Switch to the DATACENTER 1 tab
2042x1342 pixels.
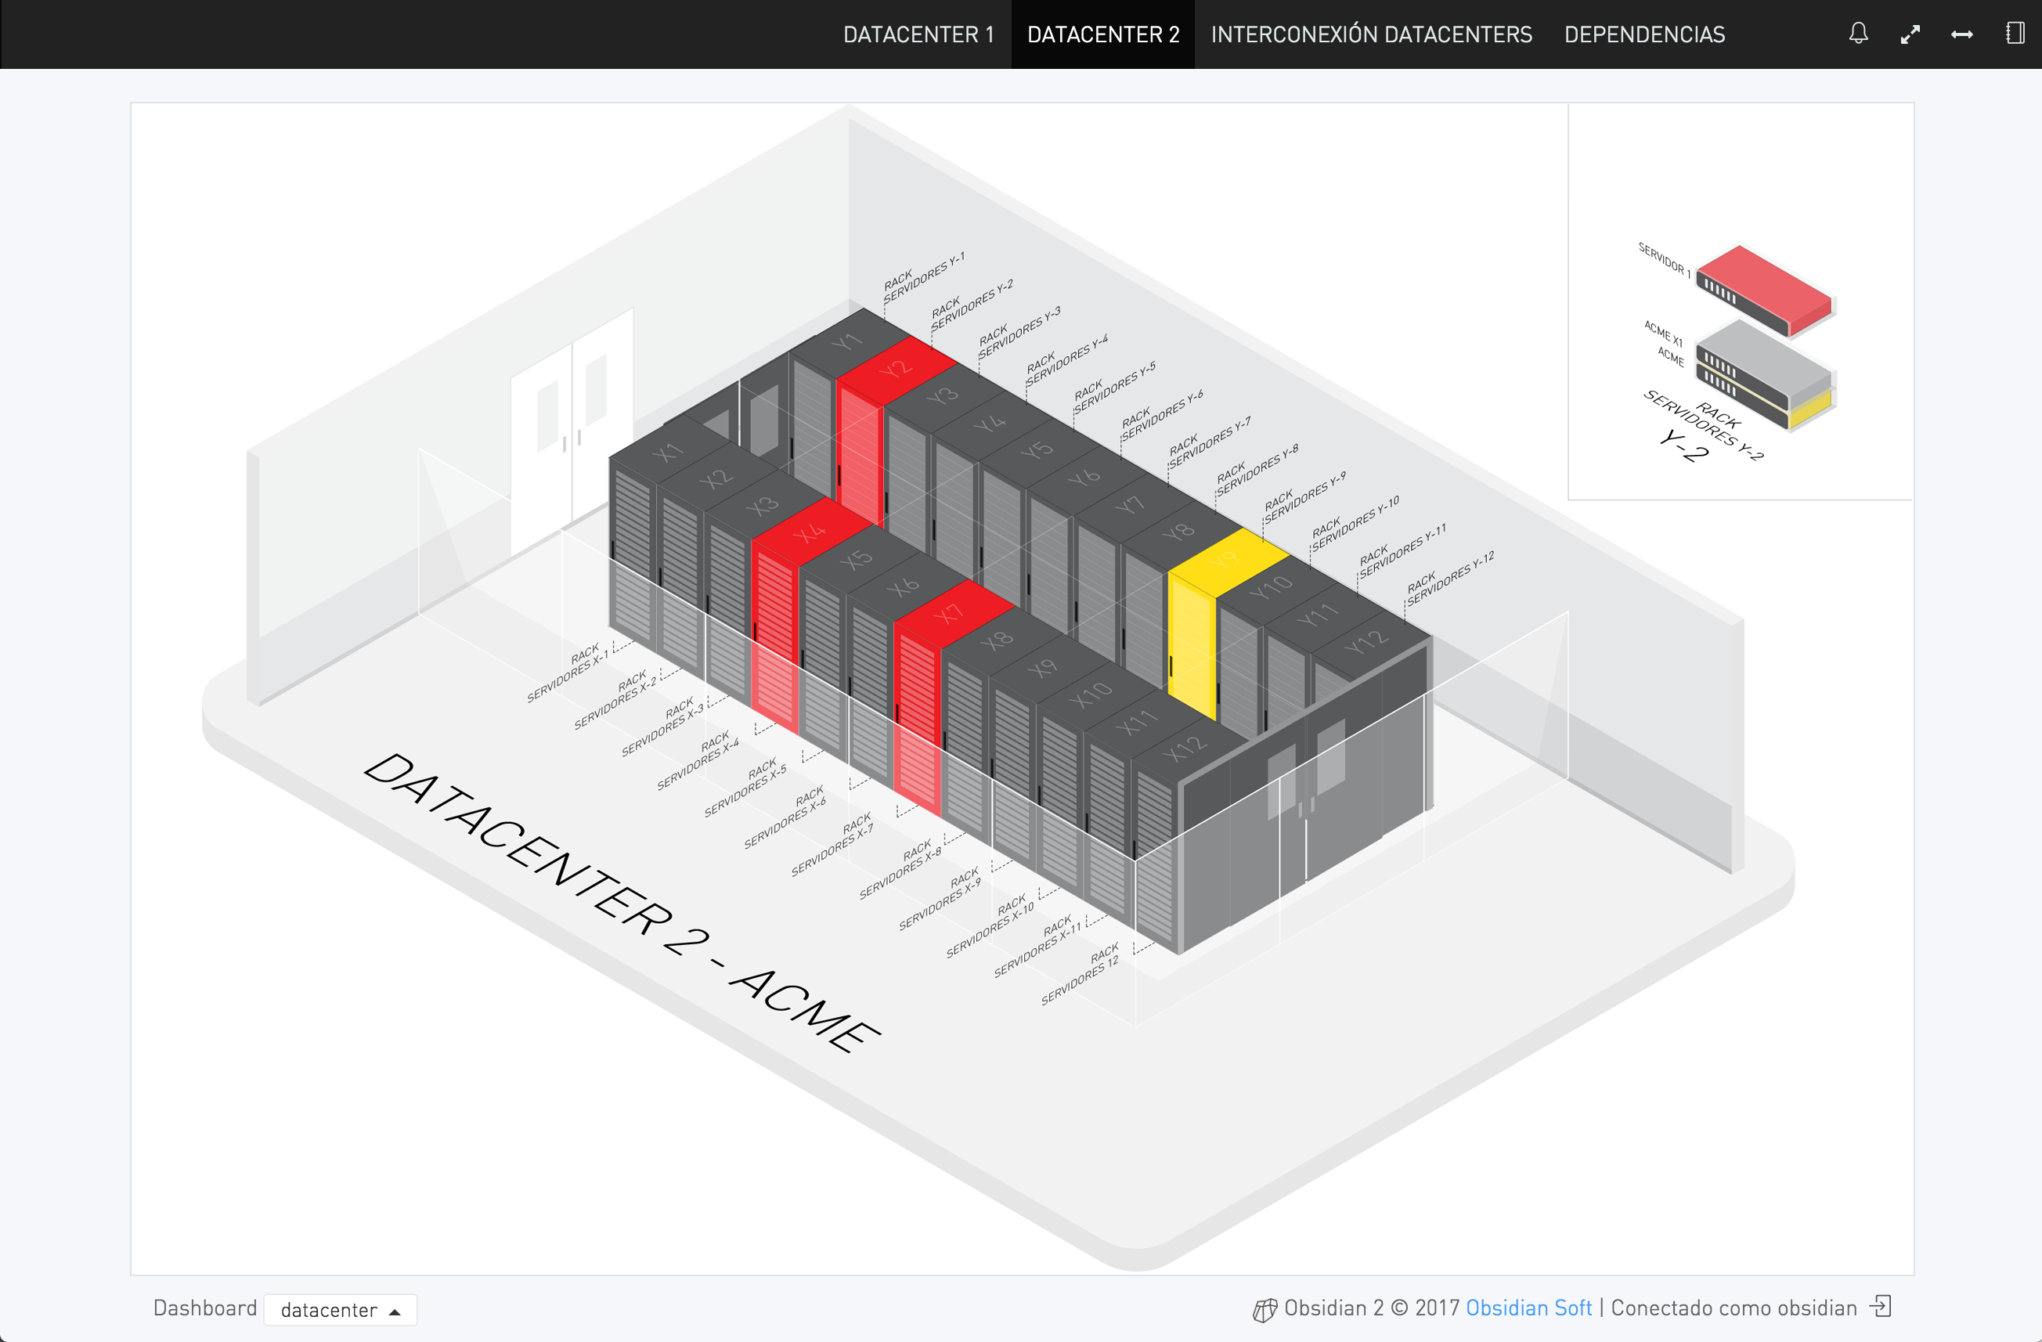coord(918,34)
